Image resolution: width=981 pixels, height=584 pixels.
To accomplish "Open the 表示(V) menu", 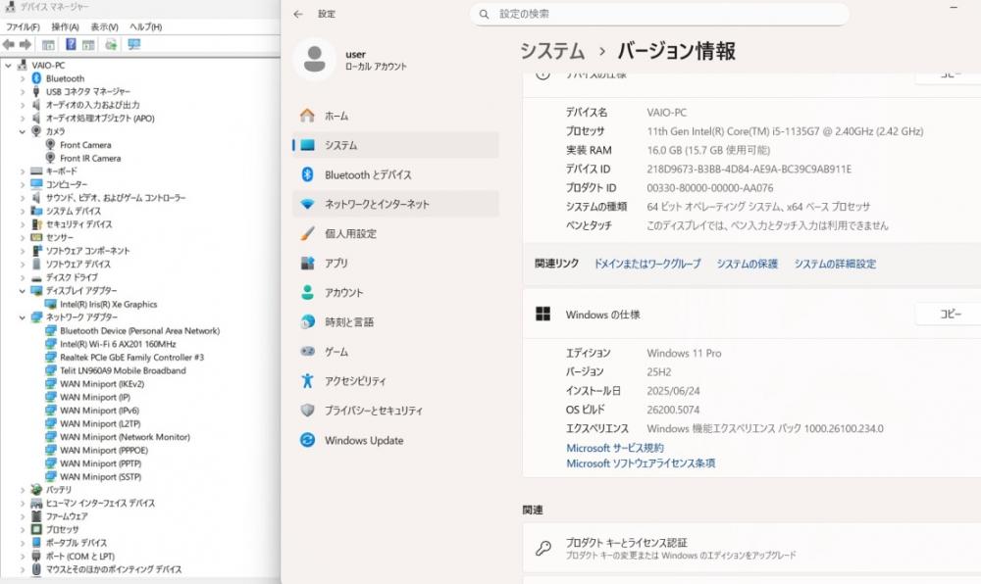I will 104,26.
